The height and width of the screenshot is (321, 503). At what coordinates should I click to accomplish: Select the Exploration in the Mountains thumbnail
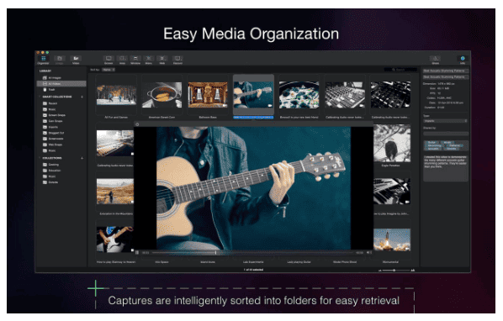115,192
